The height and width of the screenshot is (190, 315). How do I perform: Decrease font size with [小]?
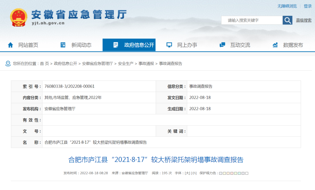[x=194, y=173]
